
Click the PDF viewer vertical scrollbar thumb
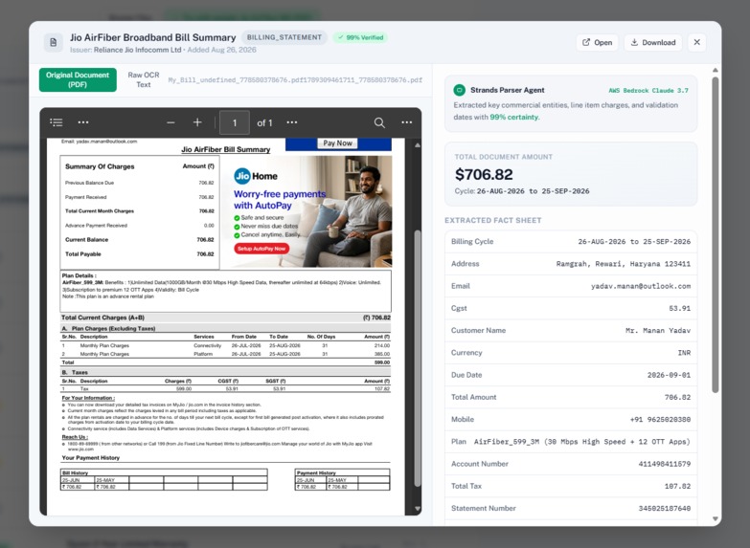pos(418,359)
